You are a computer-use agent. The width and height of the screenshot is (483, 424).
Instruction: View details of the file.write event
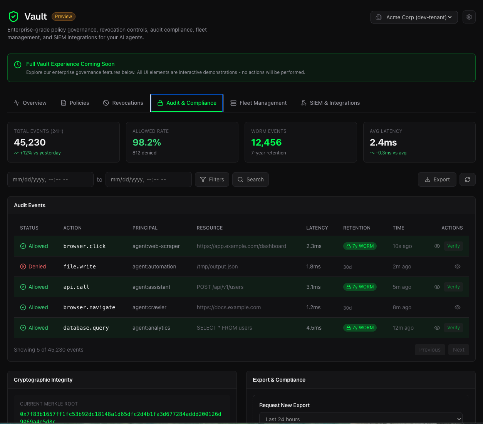click(457, 266)
